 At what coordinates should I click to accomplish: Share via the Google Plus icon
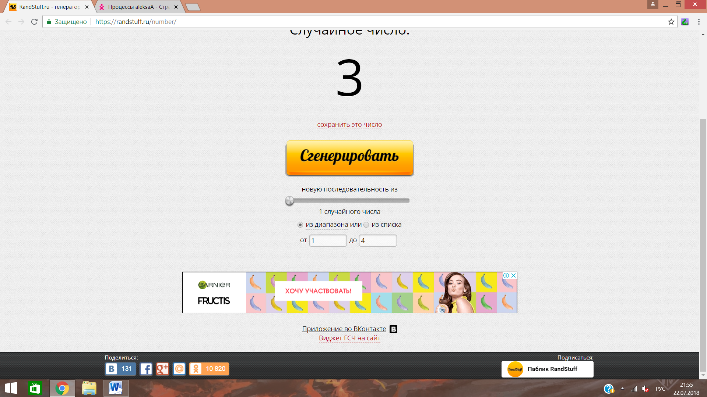tap(162, 369)
